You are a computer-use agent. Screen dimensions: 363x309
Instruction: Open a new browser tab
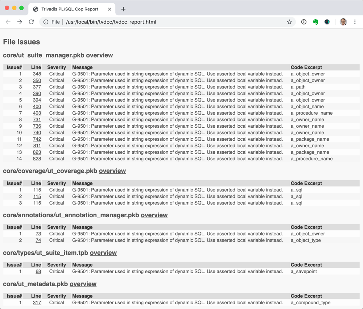(123, 9)
